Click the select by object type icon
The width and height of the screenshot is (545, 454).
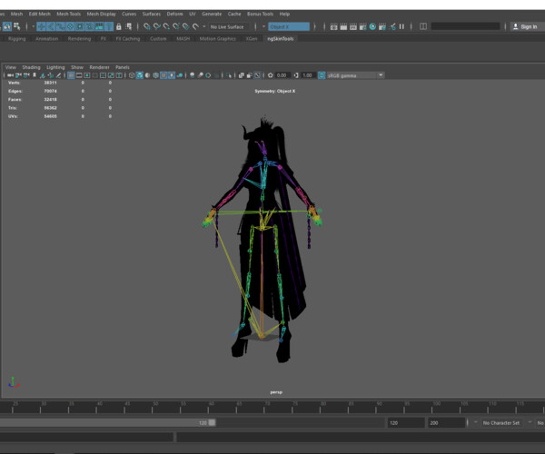7,26
